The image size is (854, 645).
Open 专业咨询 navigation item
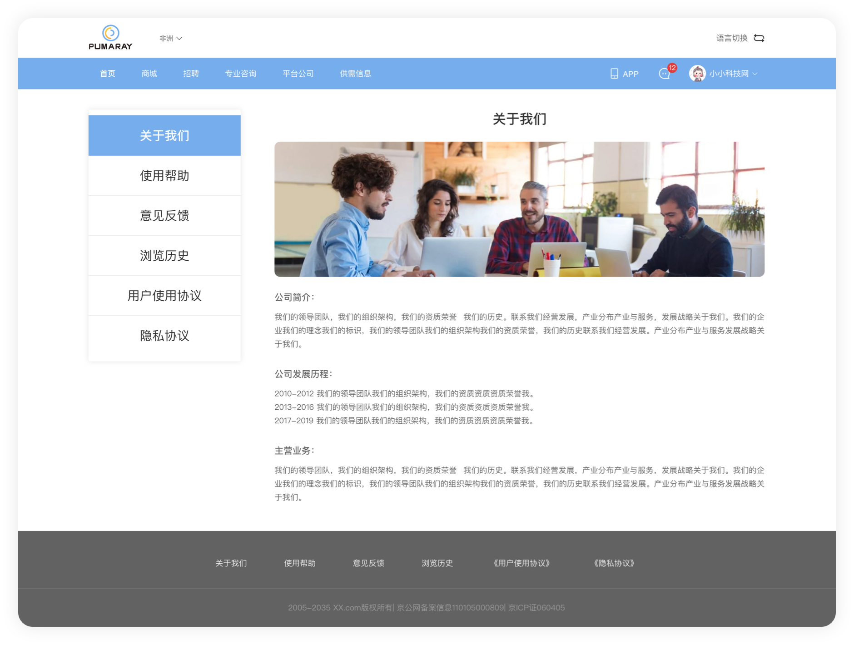pos(240,74)
